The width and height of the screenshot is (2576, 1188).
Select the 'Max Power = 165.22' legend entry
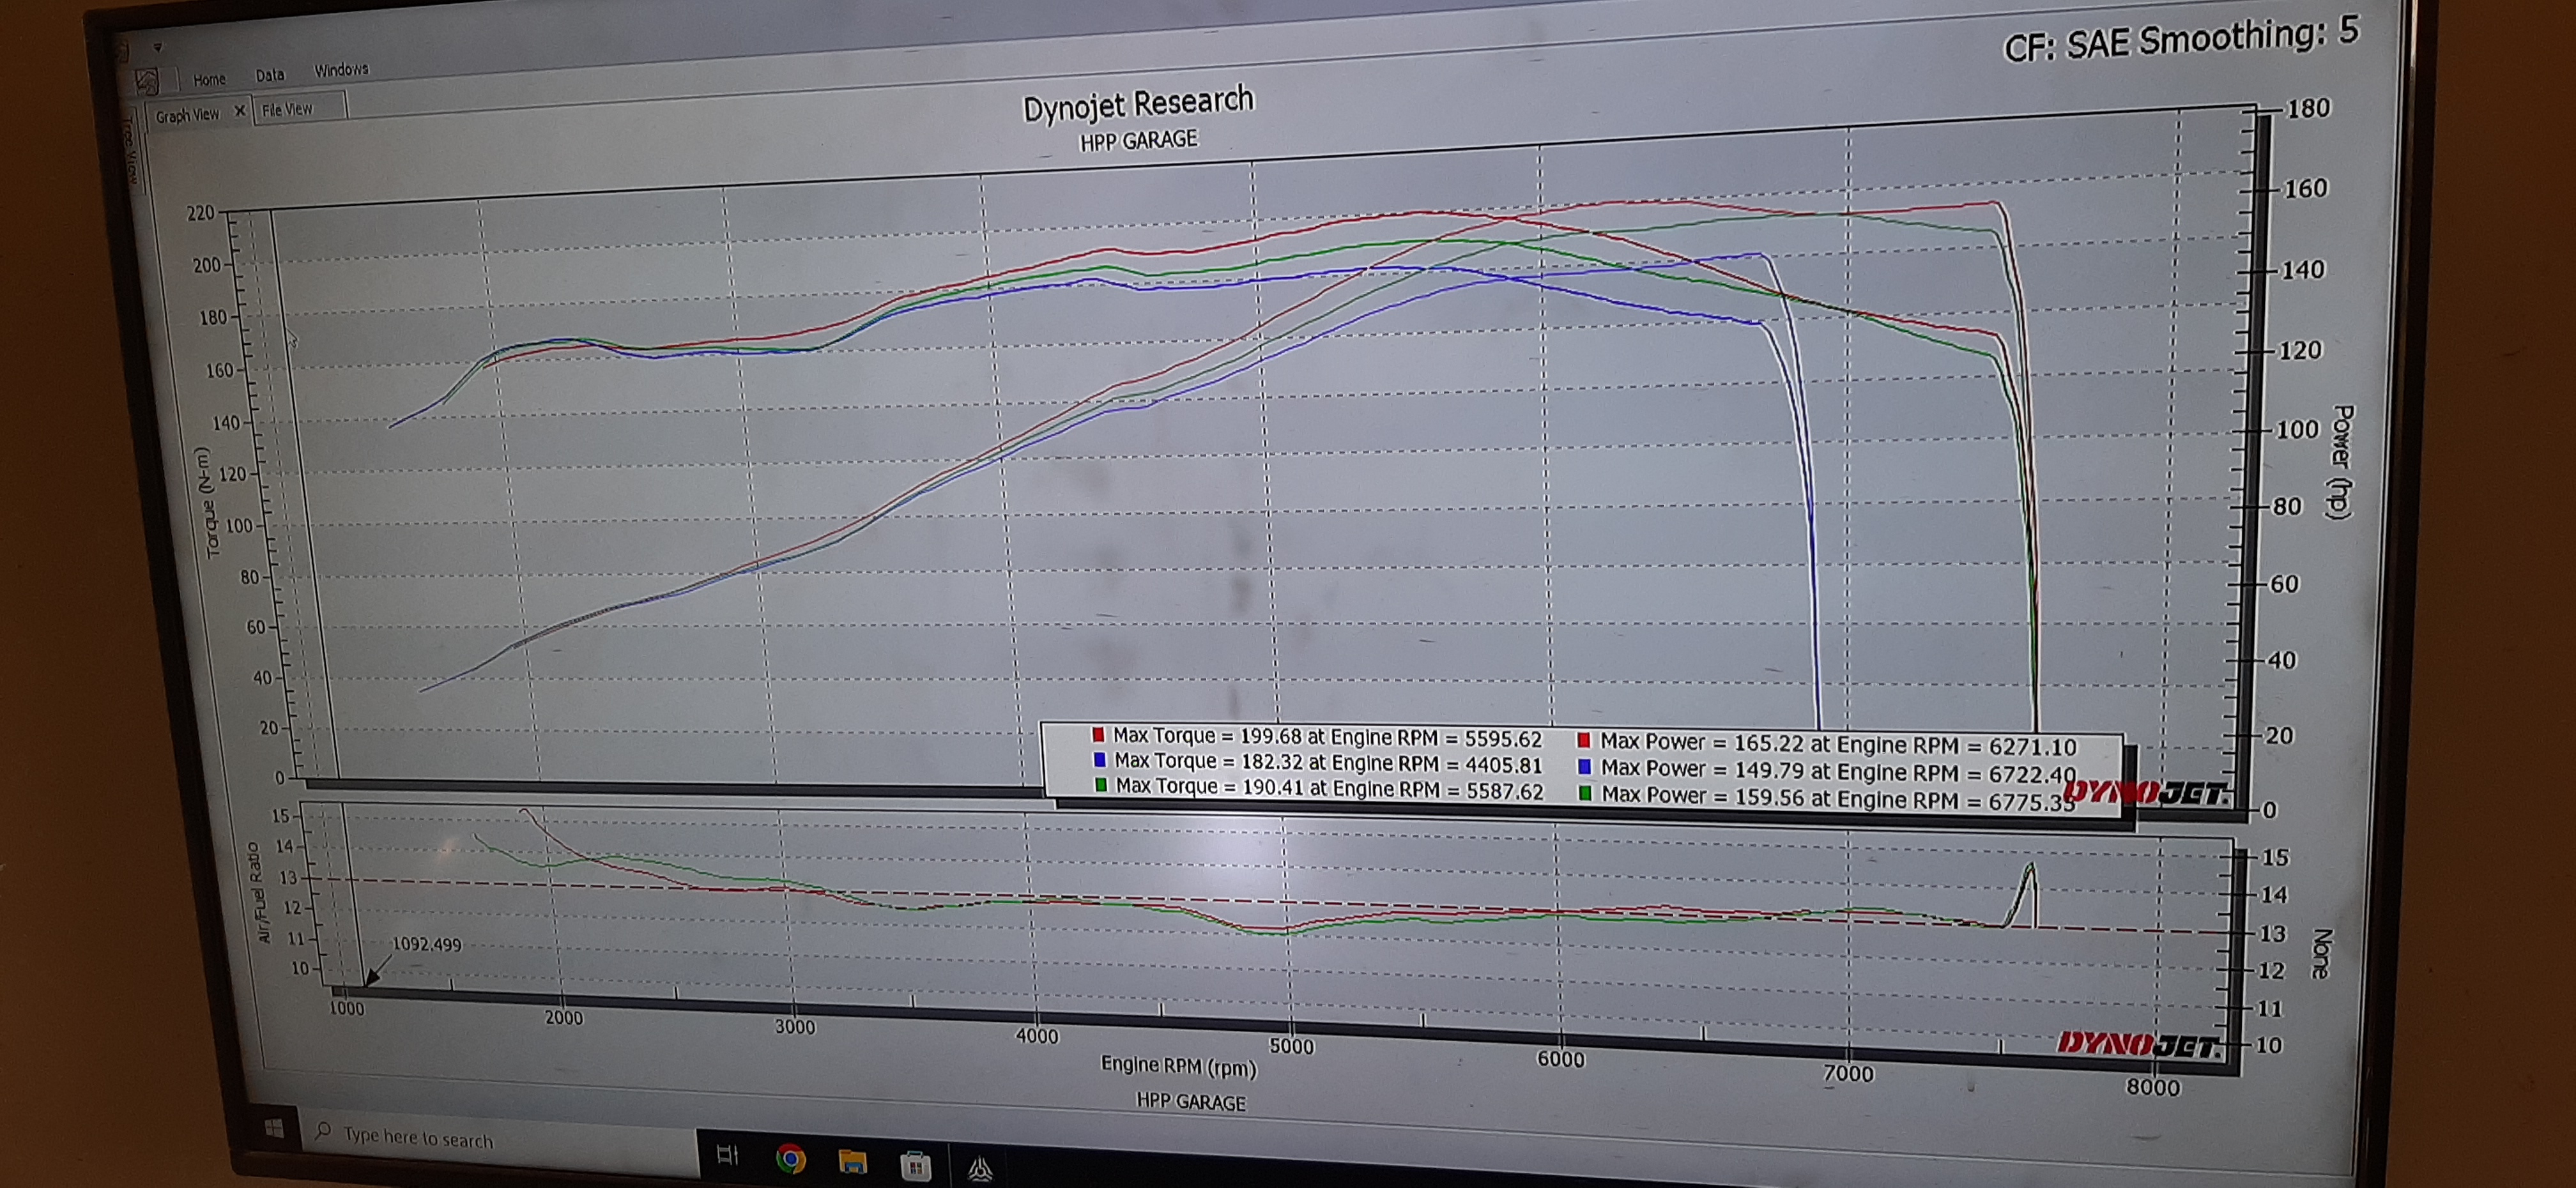click(x=1838, y=745)
